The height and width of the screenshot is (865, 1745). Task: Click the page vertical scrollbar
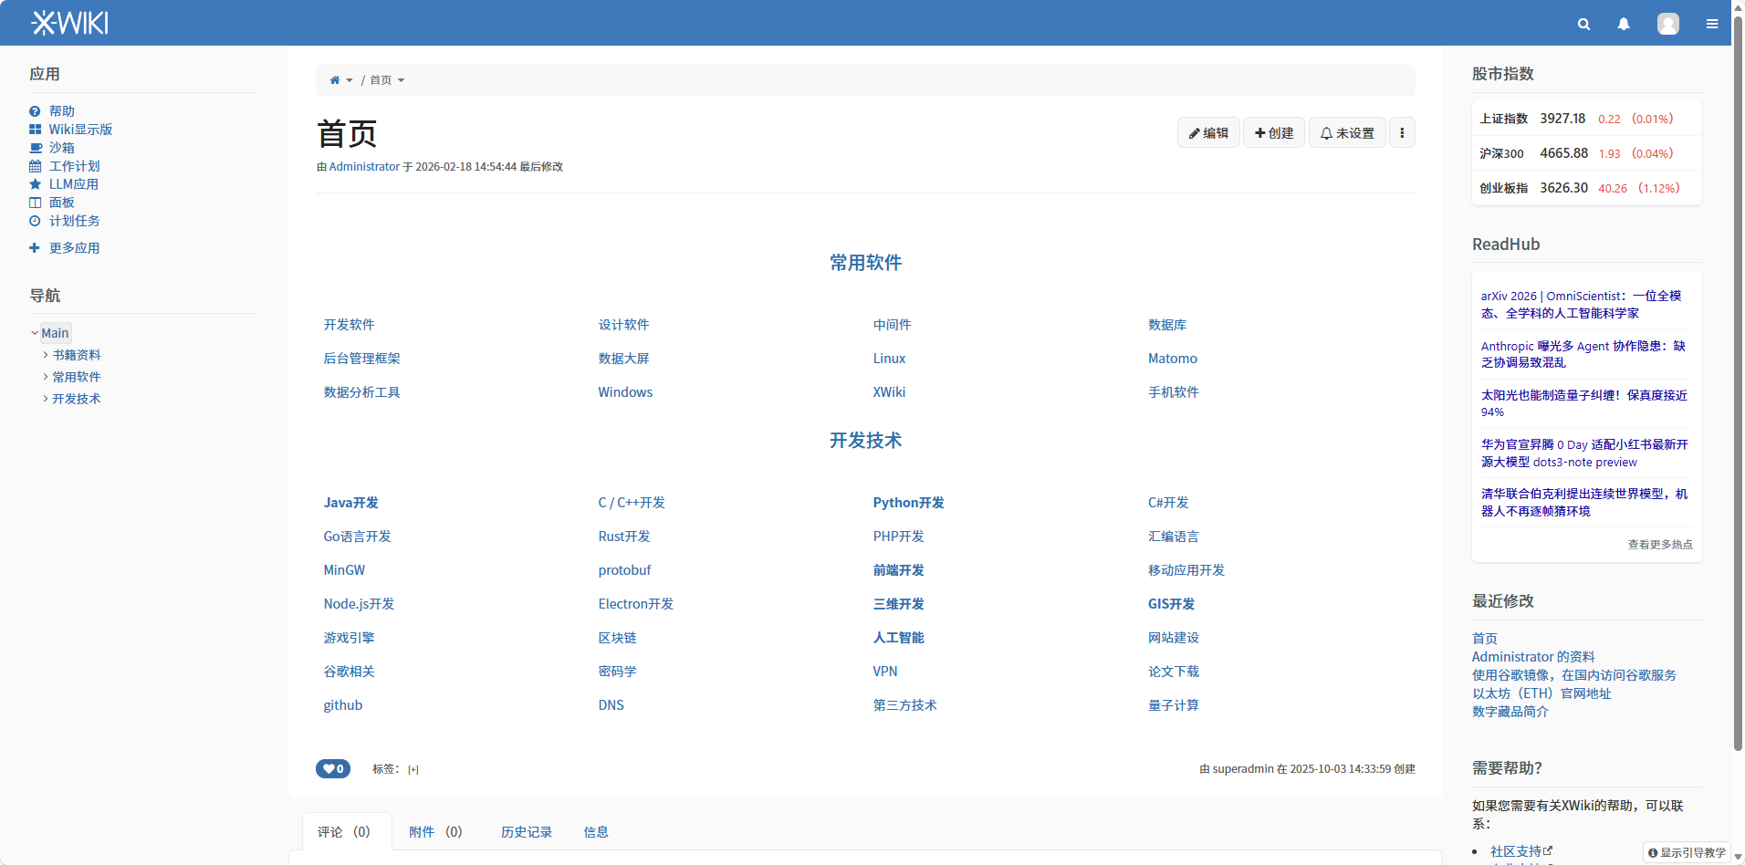point(1738,383)
